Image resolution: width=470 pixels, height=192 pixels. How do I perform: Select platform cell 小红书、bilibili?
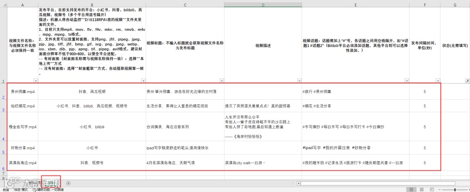click(x=92, y=127)
